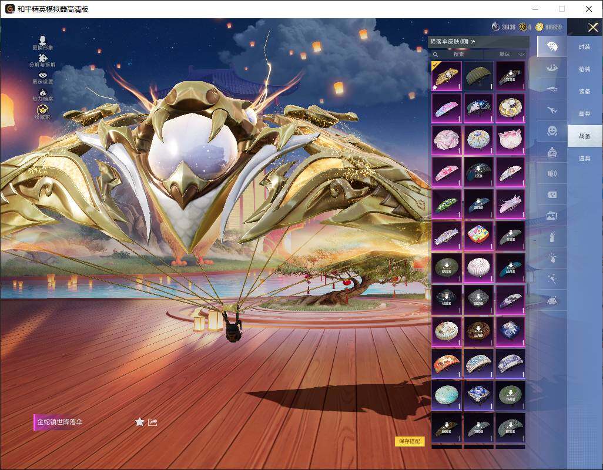Switch to the 时装 tab
Image resolution: width=603 pixels, height=470 pixels.
(x=584, y=47)
